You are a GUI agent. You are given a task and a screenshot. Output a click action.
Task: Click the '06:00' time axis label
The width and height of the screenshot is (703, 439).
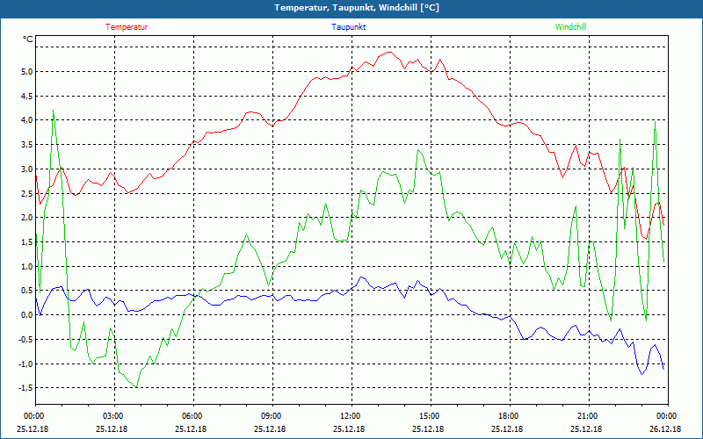[193, 416]
